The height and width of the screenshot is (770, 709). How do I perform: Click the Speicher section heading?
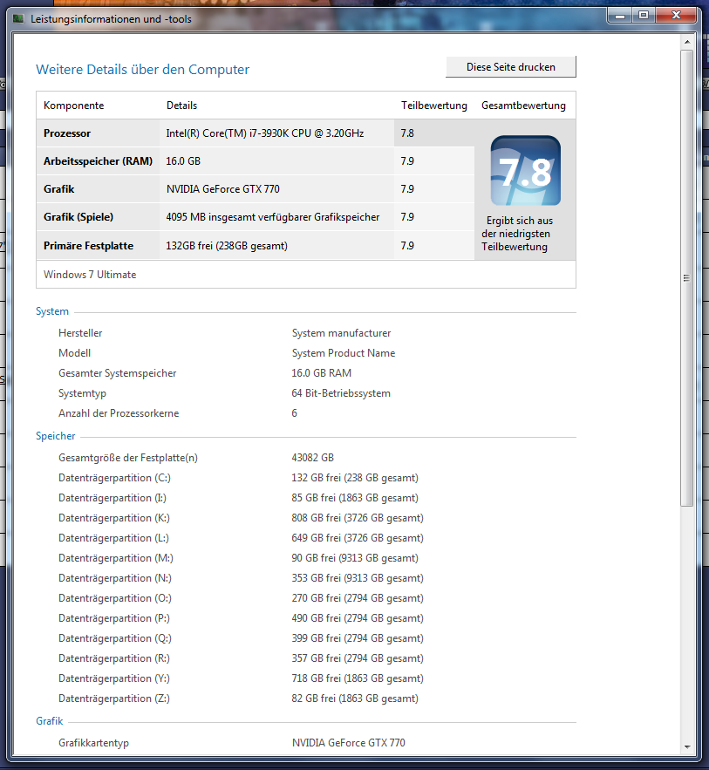56,436
